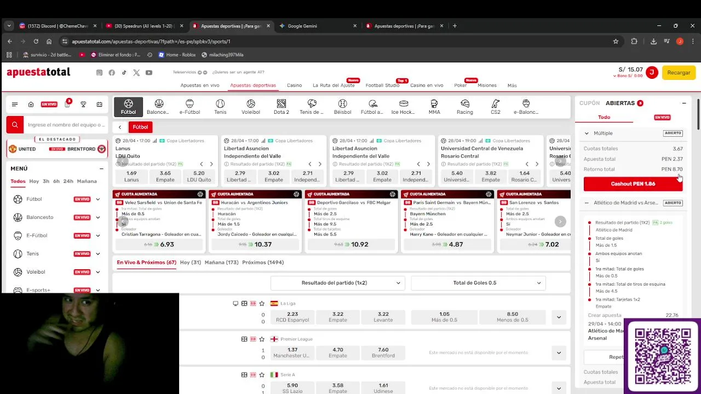Open TikTok social icon in header
This screenshot has width=701, height=394.
click(124, 72)
